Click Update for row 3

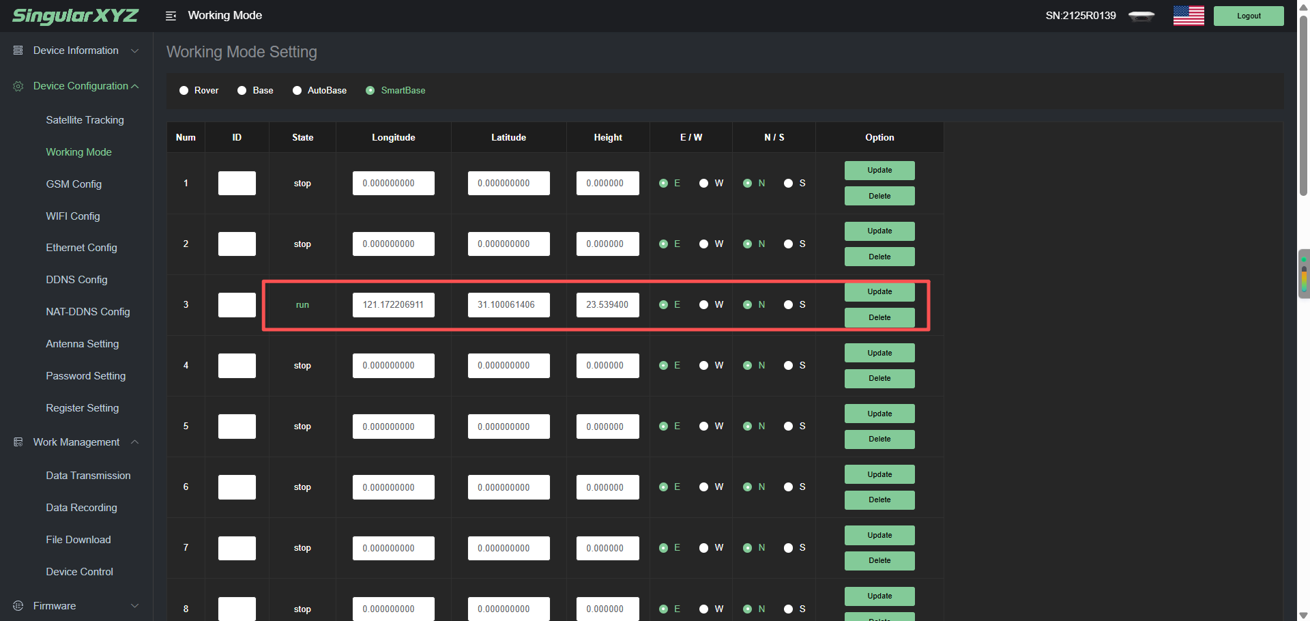tap(879, 292)
